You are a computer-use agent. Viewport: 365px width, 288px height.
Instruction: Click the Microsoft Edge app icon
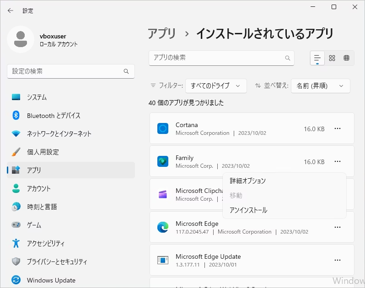163,227
